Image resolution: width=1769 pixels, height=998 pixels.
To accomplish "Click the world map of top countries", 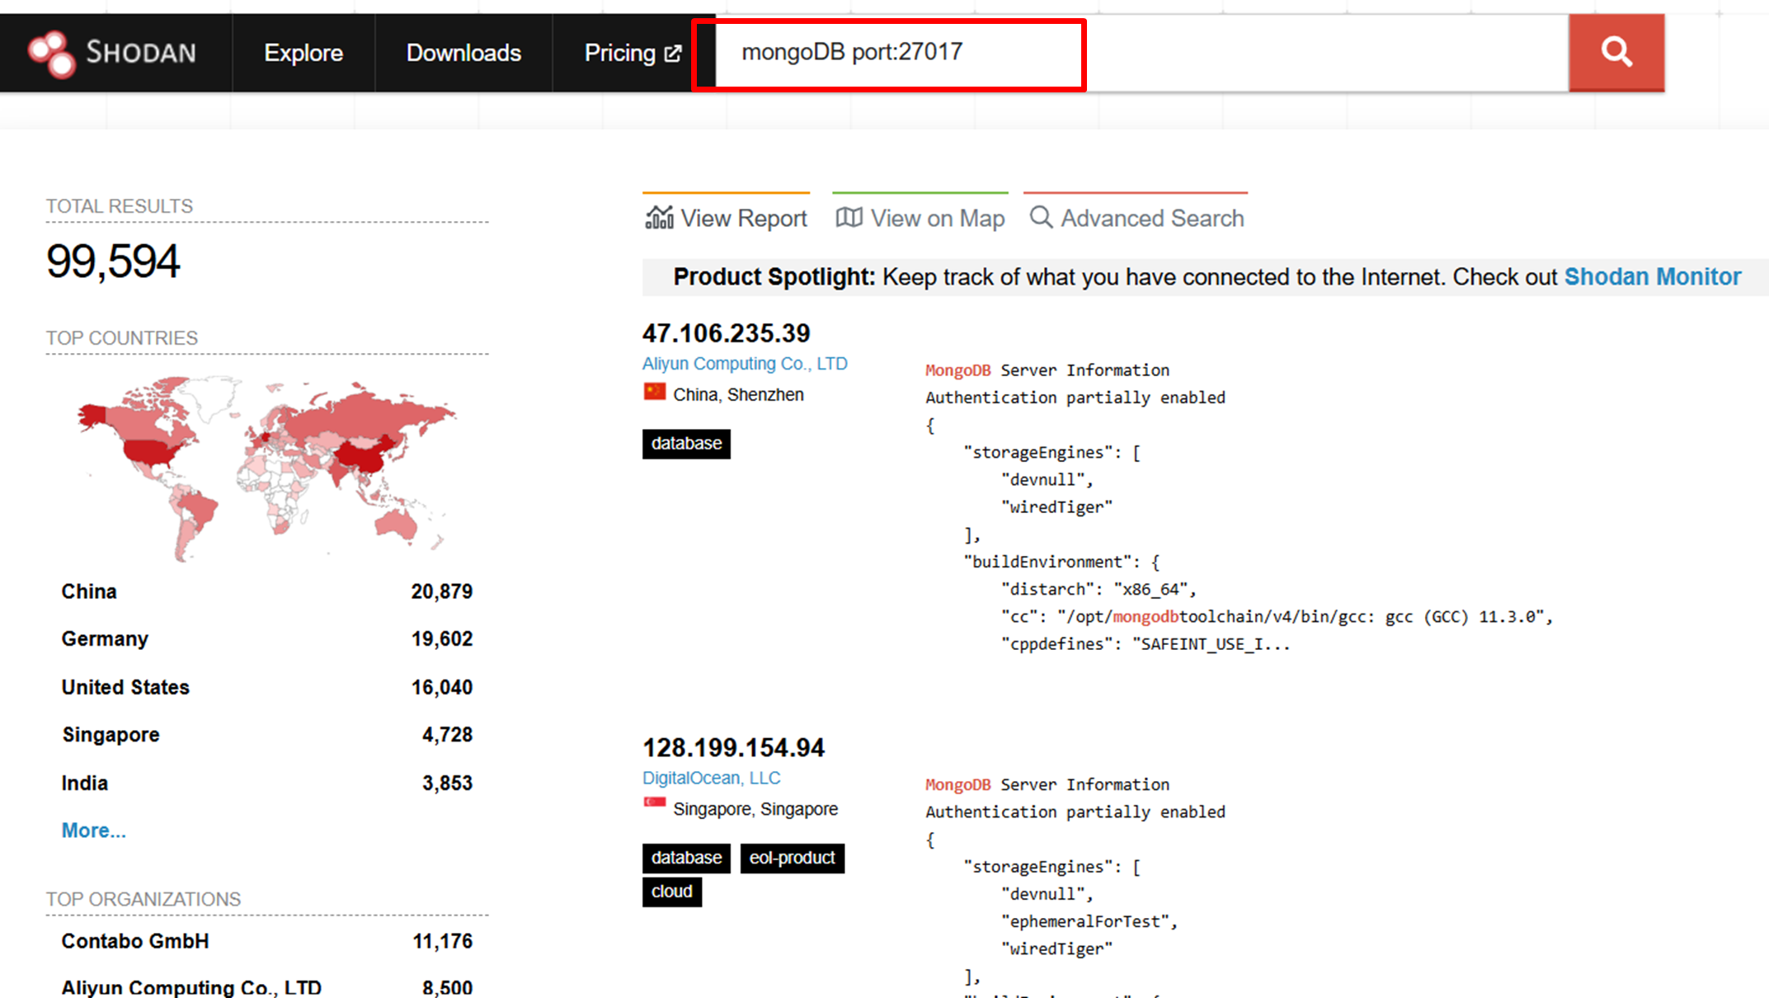I will point(266,468).
